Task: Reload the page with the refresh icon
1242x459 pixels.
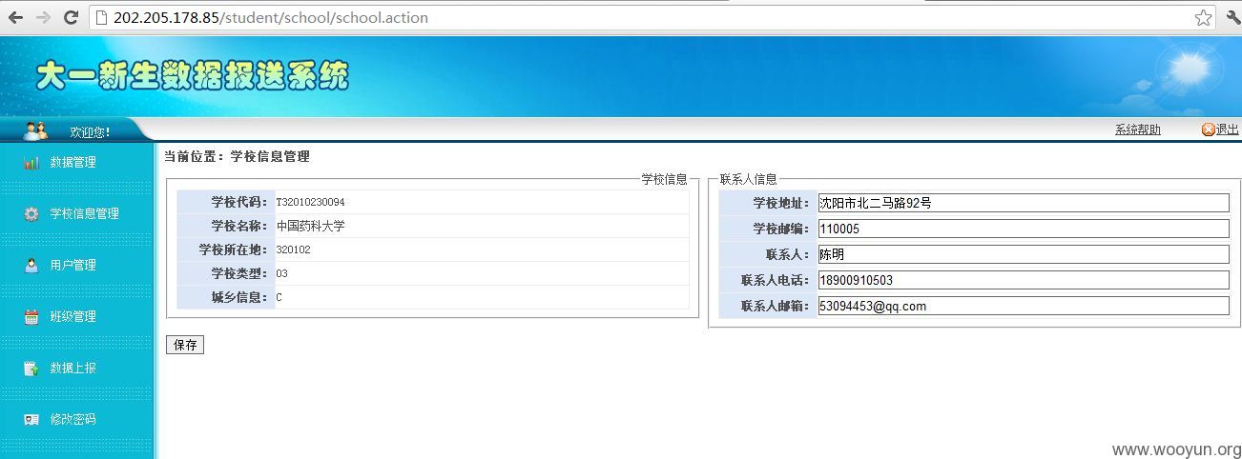Action: click(71, 17)
